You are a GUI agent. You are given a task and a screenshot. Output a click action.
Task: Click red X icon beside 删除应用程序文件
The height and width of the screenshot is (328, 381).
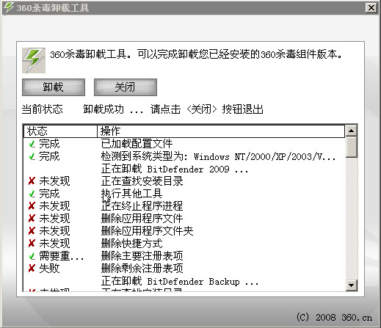coord(32,219)
